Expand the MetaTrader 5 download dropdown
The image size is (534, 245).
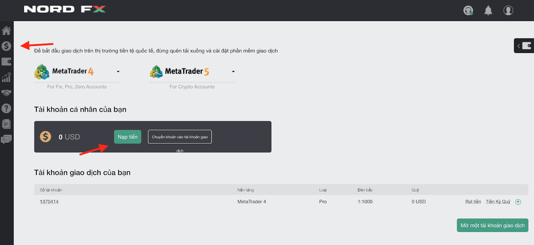pos(233,72)
